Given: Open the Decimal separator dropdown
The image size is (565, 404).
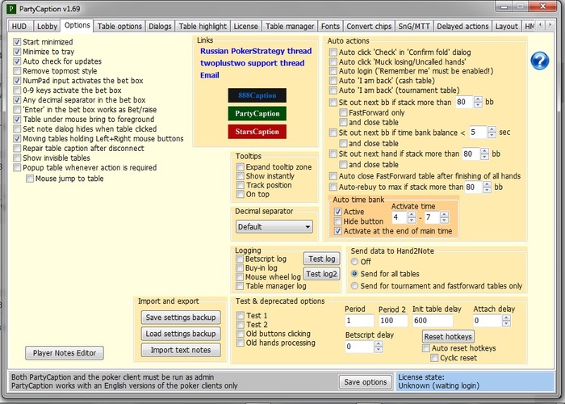Looking at the screenshot, I should click(274, 227).
